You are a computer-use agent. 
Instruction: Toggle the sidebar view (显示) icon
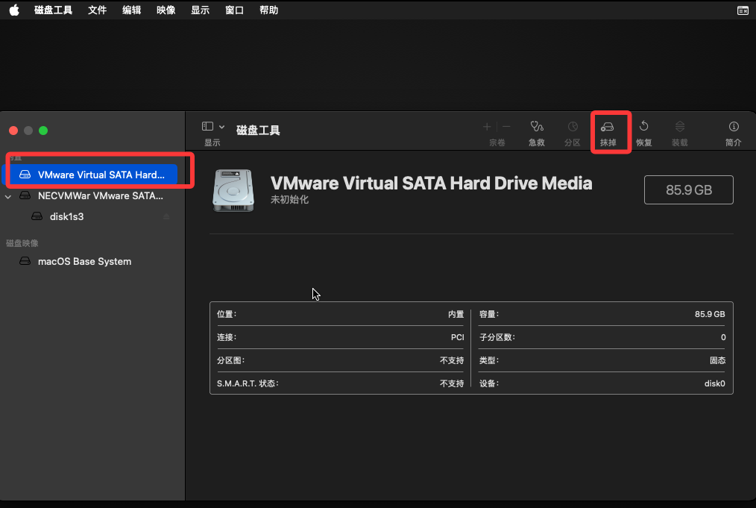(207, 126)
